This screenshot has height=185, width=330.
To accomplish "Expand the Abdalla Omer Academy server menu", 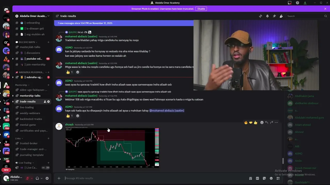I will pos(32,16).
